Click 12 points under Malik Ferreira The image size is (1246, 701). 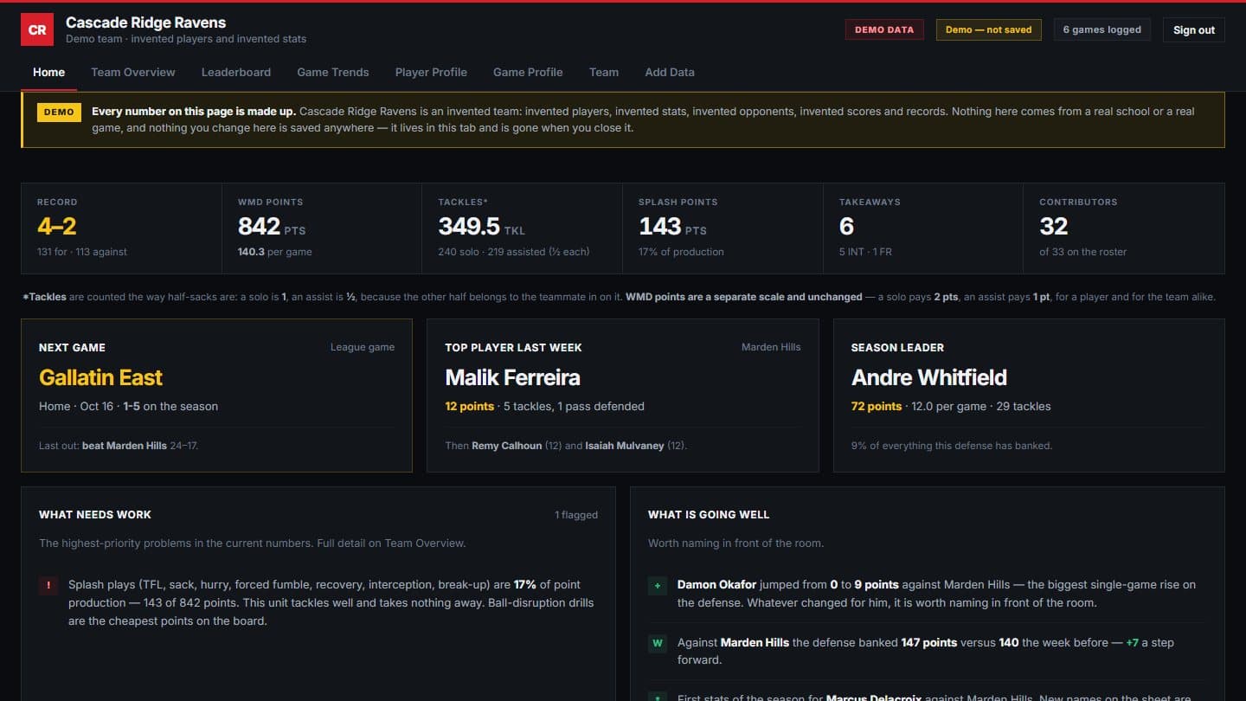click(x=470, y=406)
